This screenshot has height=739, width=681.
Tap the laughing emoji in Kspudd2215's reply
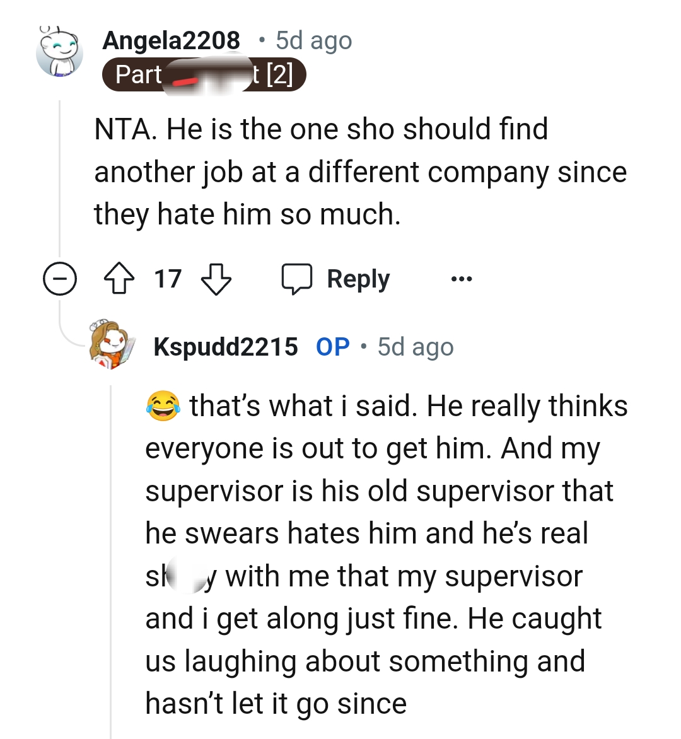point(163,404)
